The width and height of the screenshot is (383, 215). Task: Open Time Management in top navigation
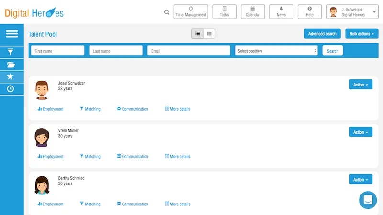[191, 11]
